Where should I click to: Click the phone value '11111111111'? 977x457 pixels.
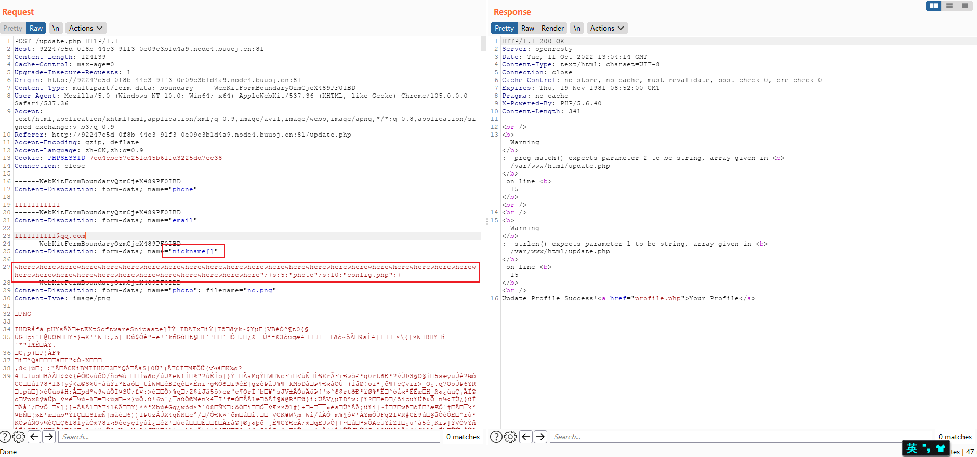coord(37,205)
